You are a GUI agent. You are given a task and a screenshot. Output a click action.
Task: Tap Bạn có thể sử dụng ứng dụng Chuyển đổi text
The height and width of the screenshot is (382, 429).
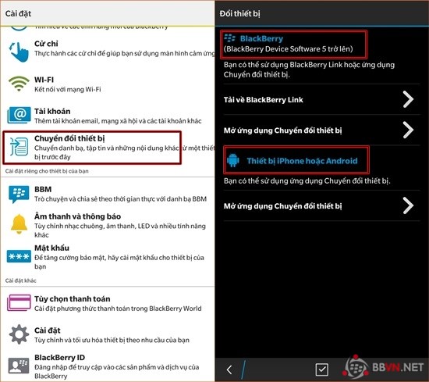(307, 181)
